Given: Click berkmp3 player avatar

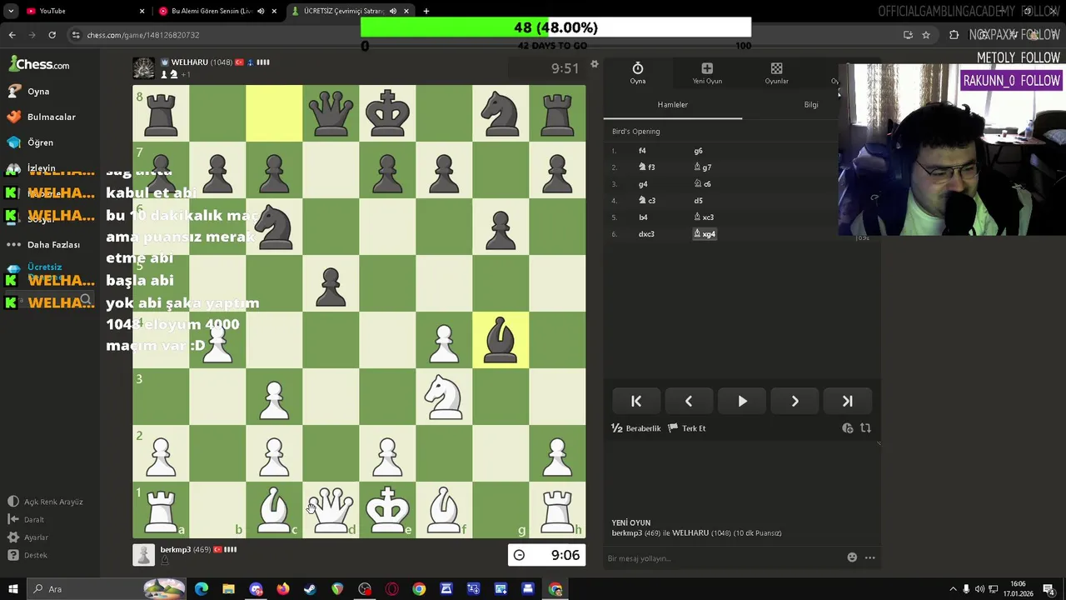Looking at the screenshot, I should pos(144,555).
